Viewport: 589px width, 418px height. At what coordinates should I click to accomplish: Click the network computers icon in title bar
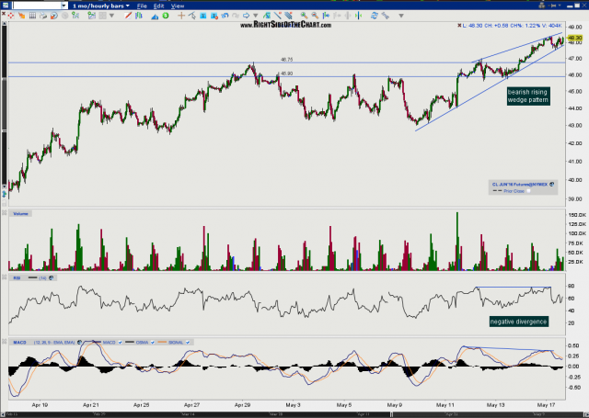[x=542, y=6]
